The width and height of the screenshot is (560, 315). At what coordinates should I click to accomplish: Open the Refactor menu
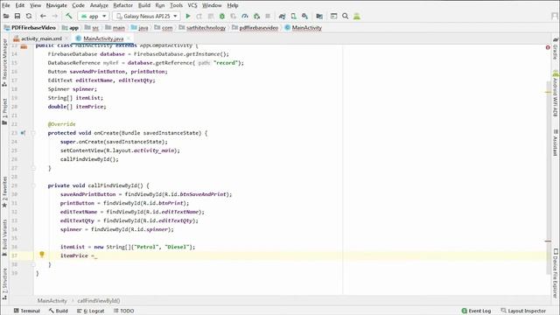(x=122, y=5)
